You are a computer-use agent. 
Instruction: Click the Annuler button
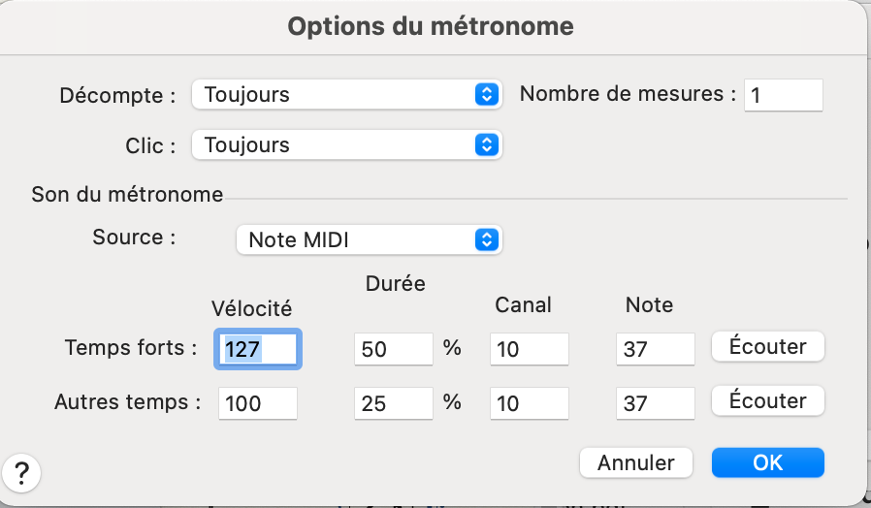click(635, 462)
